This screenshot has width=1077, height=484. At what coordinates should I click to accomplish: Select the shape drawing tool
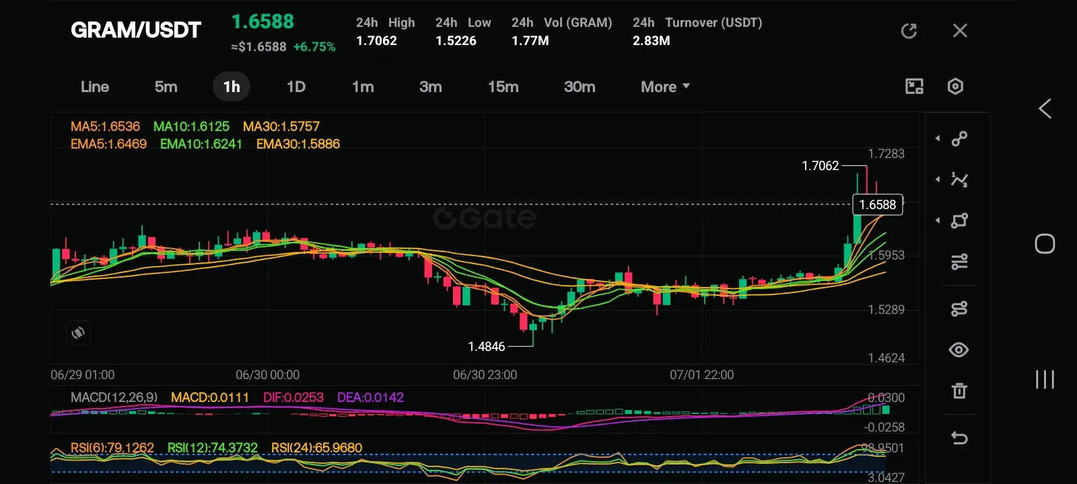point(959,220)
